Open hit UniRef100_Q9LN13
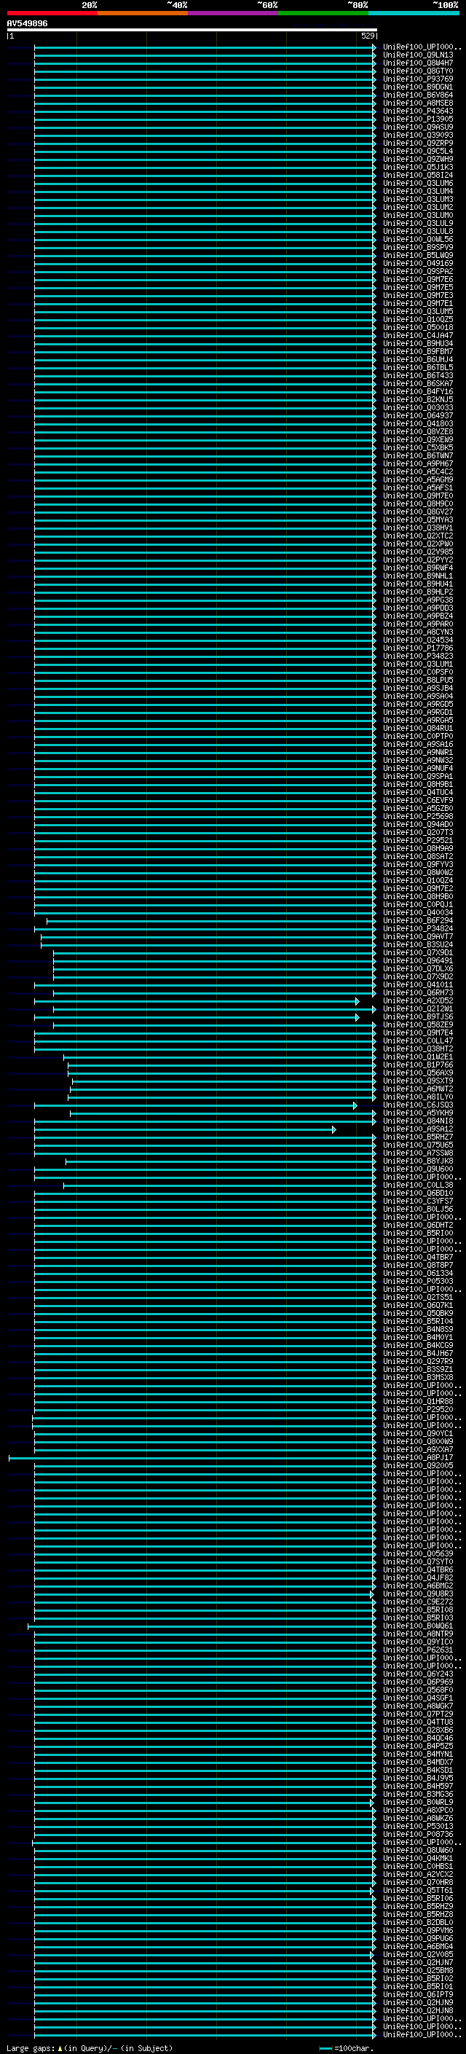This screenshot has height=2054, width=466. click(x=418, y=55)
